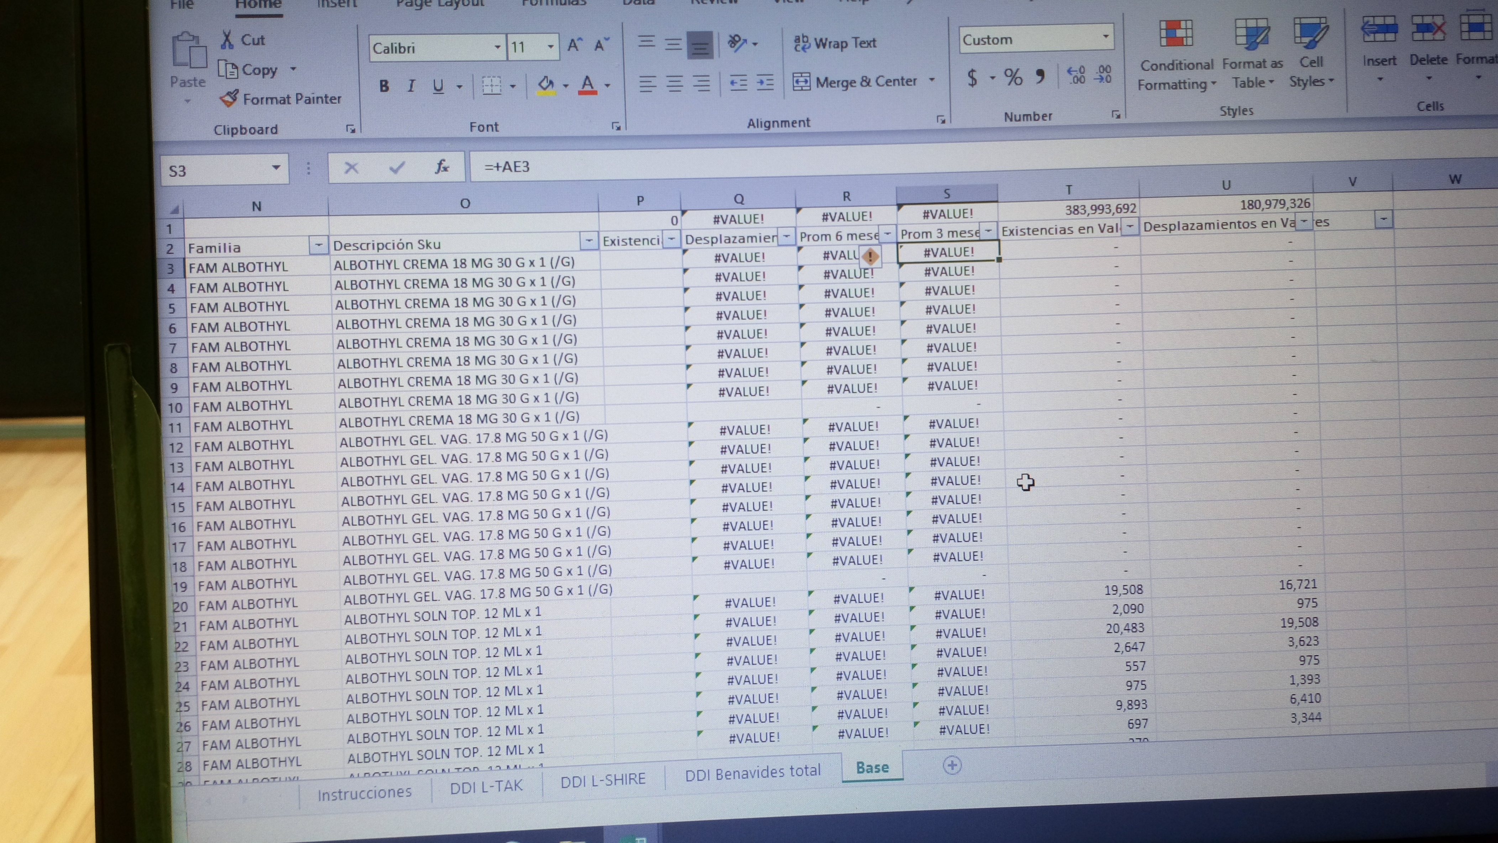
Task: Click the Conditional Formatting icon
Action: tap(1175, 34)
